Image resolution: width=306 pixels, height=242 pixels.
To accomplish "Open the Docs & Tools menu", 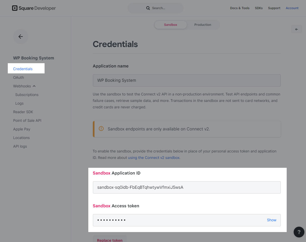I will [240, 8].
